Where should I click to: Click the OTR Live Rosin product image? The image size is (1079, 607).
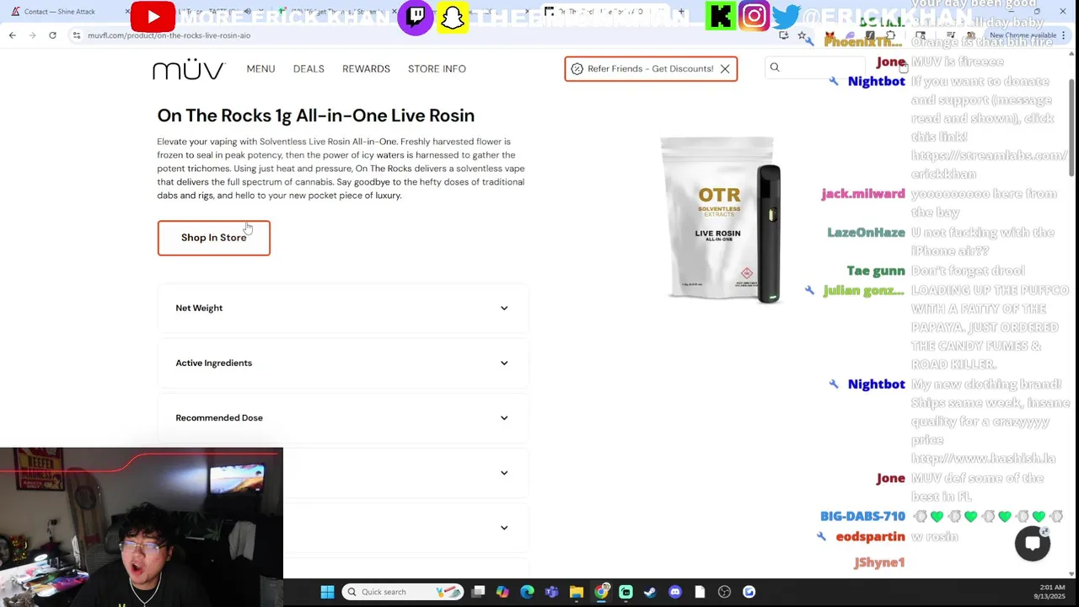coord(721,219)
